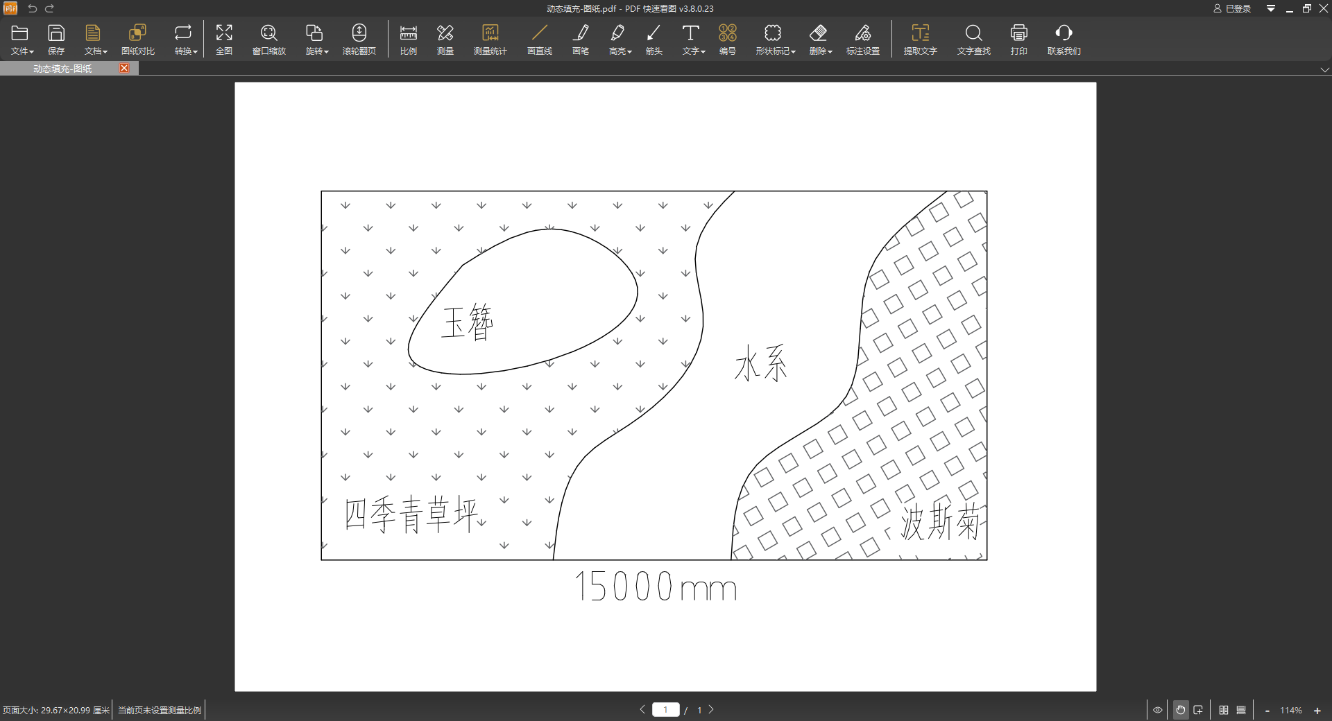Screen dimensions: 1332x721
Task: Expand the tab list chevron at right
Action: [x=1324, y=69]
